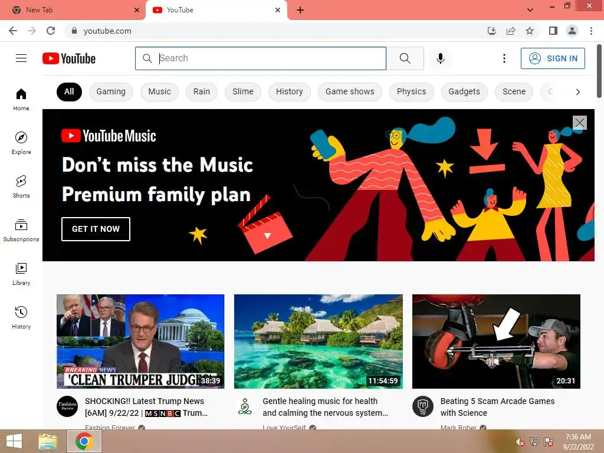Start voice search with microphone icon
604x453 pixels.
pos(440,58)
